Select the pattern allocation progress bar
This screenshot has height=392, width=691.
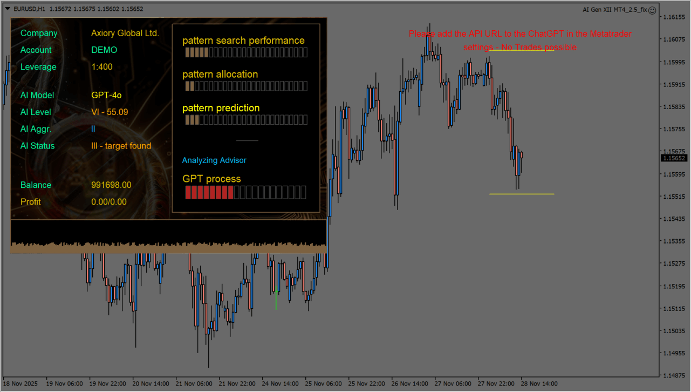246,86
